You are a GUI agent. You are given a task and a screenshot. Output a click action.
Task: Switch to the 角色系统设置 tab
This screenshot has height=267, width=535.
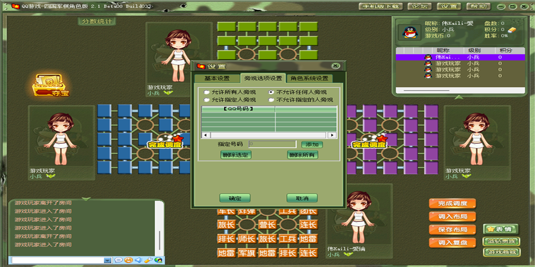309,78
